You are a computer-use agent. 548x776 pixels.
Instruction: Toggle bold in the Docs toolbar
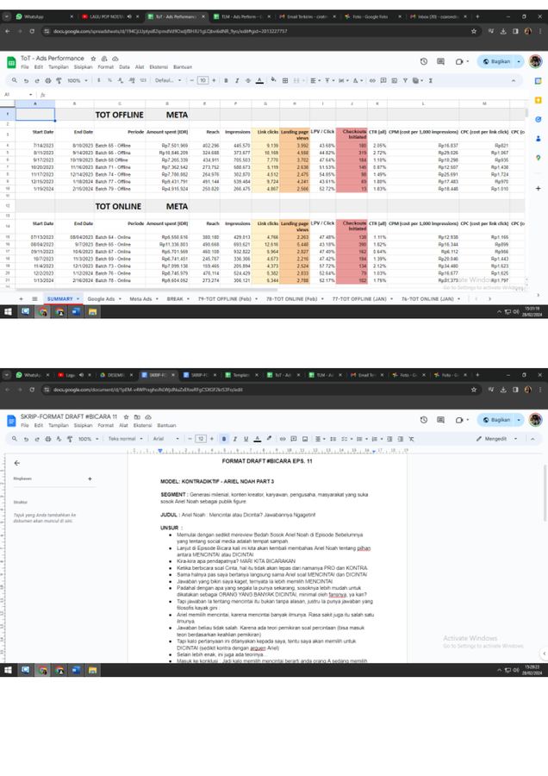[224, 439]
